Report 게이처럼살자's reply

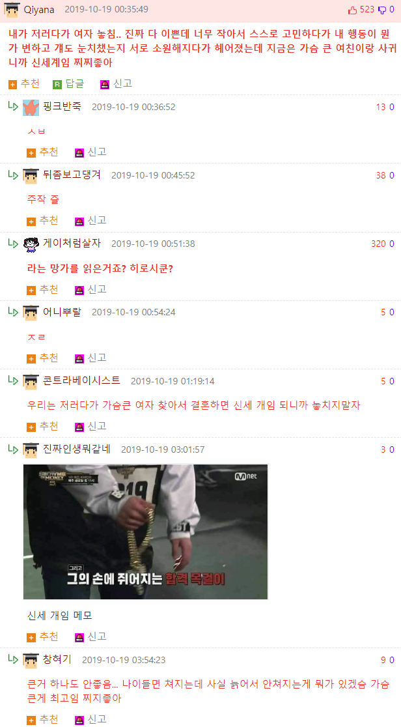91,289
